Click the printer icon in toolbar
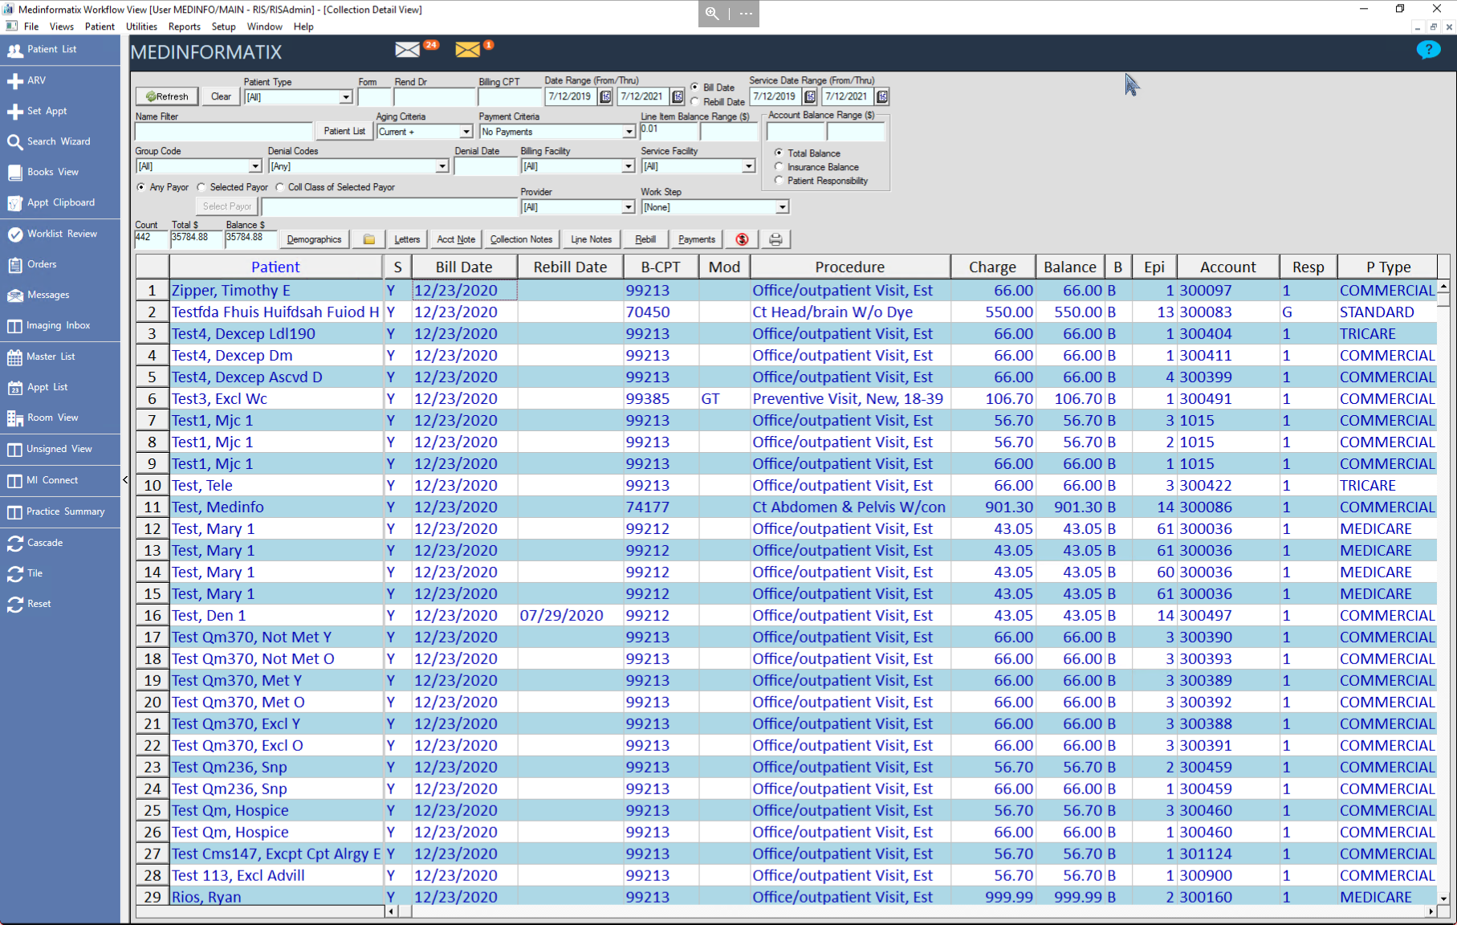This screenshot has width=1457, height=925. point(775,239)
